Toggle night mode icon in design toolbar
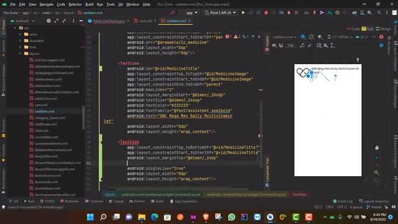This screenshot has width=398, height=224. [x=320, y=37]
